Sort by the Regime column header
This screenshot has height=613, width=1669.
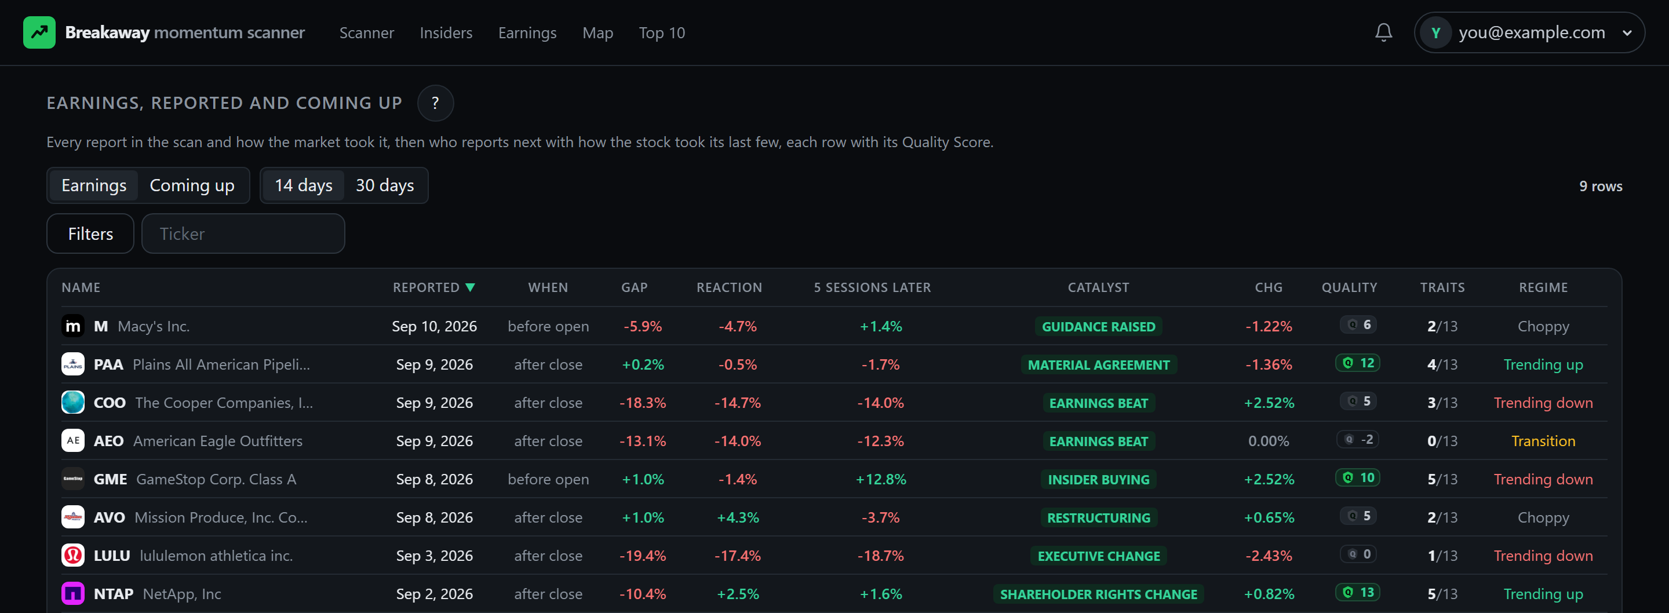coord(1543,288)
